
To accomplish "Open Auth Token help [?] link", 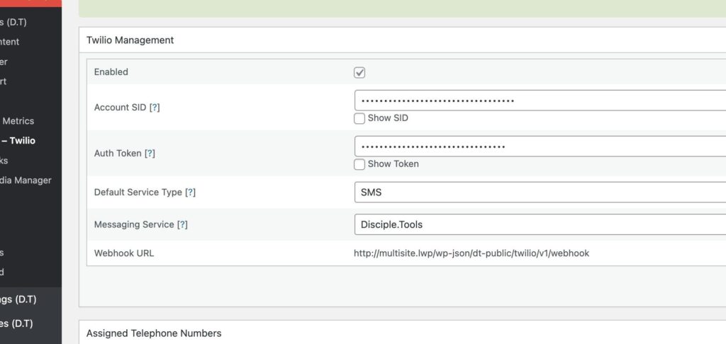I will pyautogui.click(x=150, y=154).
